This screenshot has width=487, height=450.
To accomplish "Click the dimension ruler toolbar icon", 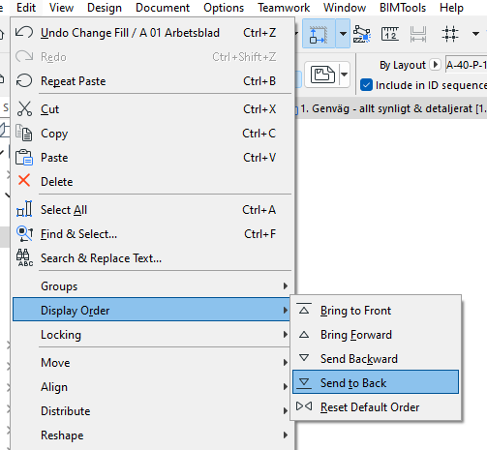I will [x=390, y=34].
